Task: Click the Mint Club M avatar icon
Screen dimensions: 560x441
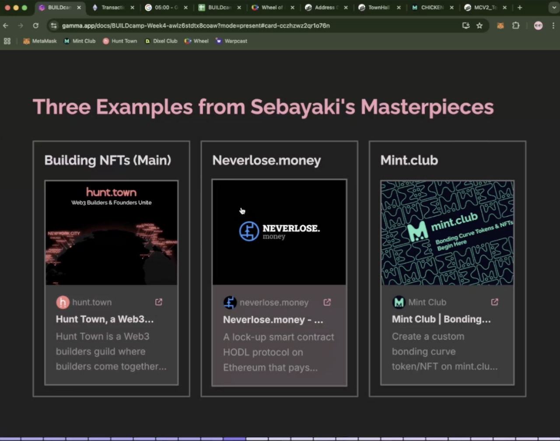Action: [399, 302]
